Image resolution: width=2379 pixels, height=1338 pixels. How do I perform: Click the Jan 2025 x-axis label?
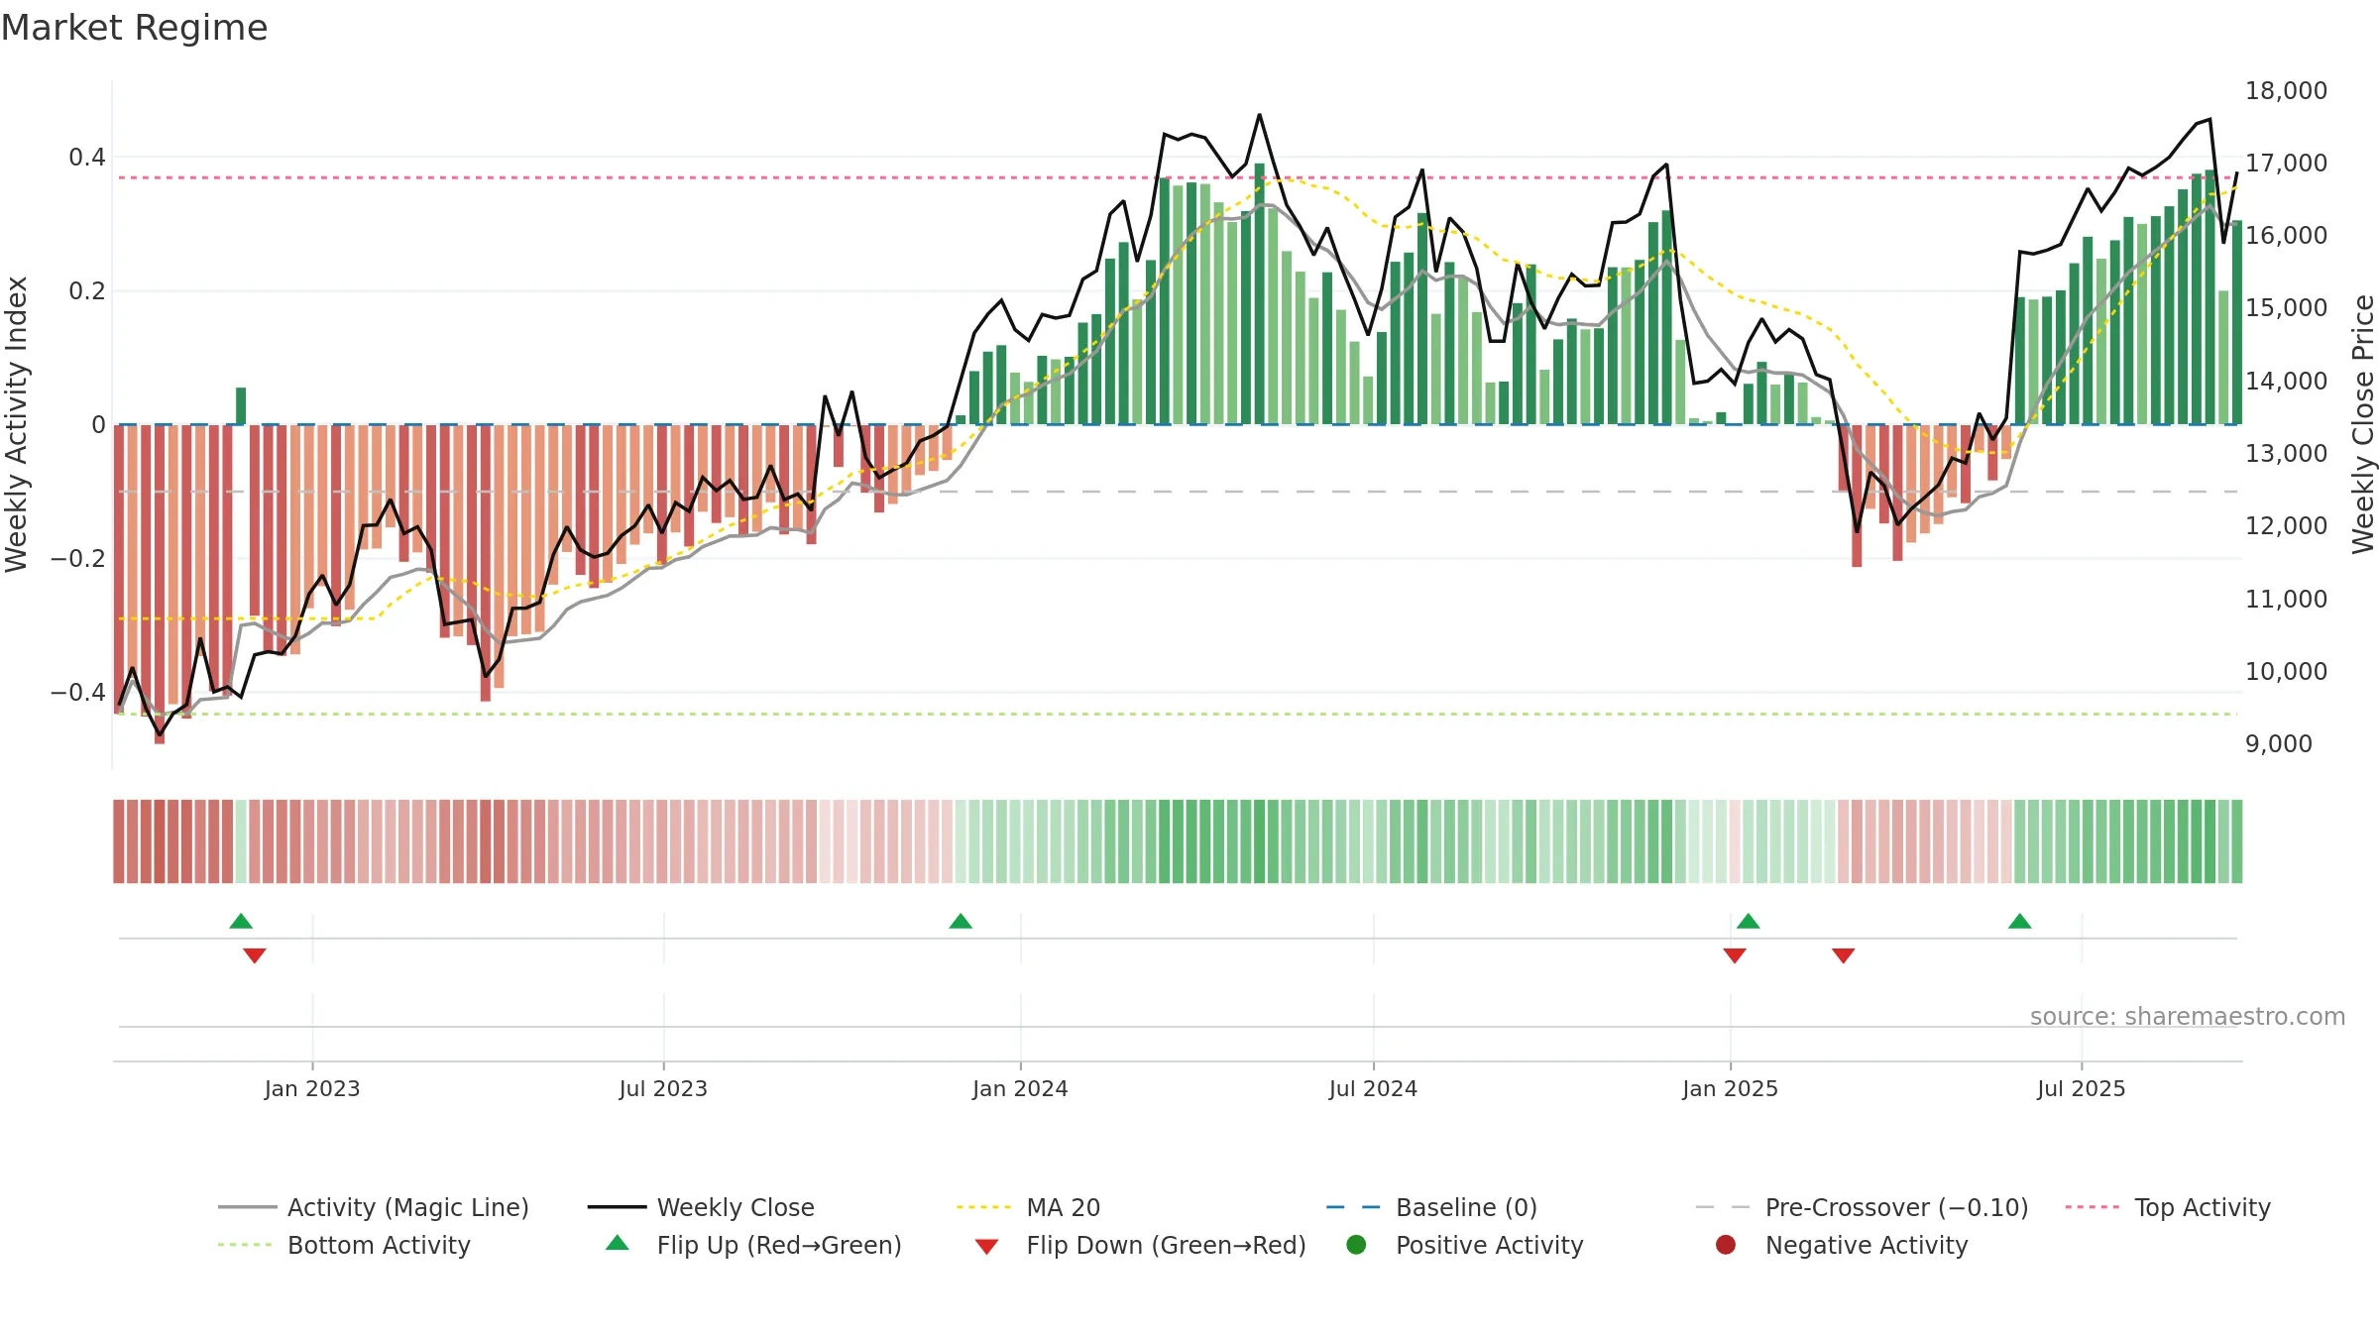coord(1730,1089)
